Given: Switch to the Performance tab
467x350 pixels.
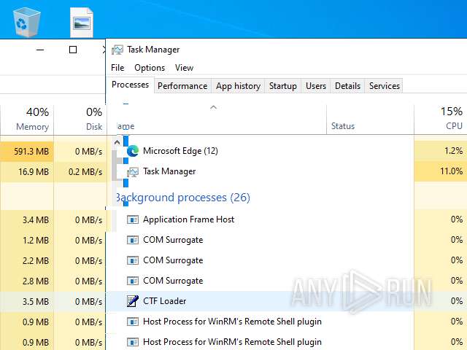Looking at the screenshot, I should (x=182, y=86).
